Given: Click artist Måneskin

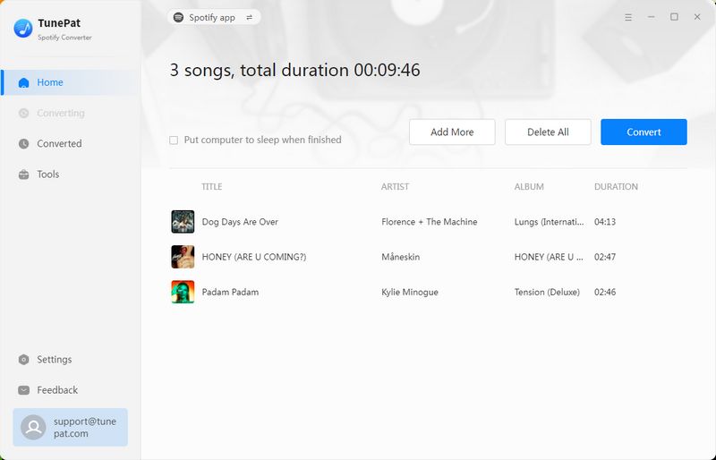Looking at the screenshot, I should (x=400, y=257).
